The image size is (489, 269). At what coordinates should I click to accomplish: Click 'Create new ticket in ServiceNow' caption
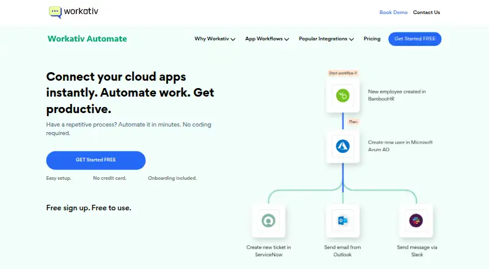268,251
